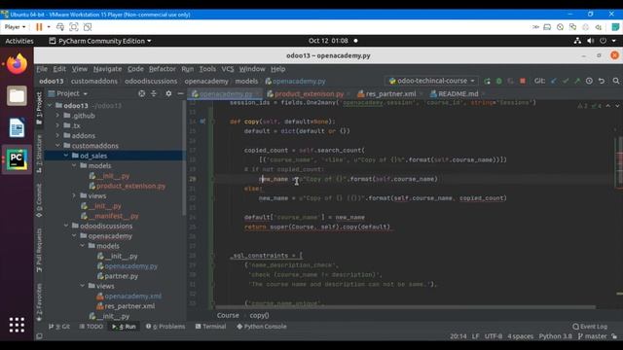Launch Firefox from the dock
The height and width of the screenshot is (350, 623).
point(17,64)
